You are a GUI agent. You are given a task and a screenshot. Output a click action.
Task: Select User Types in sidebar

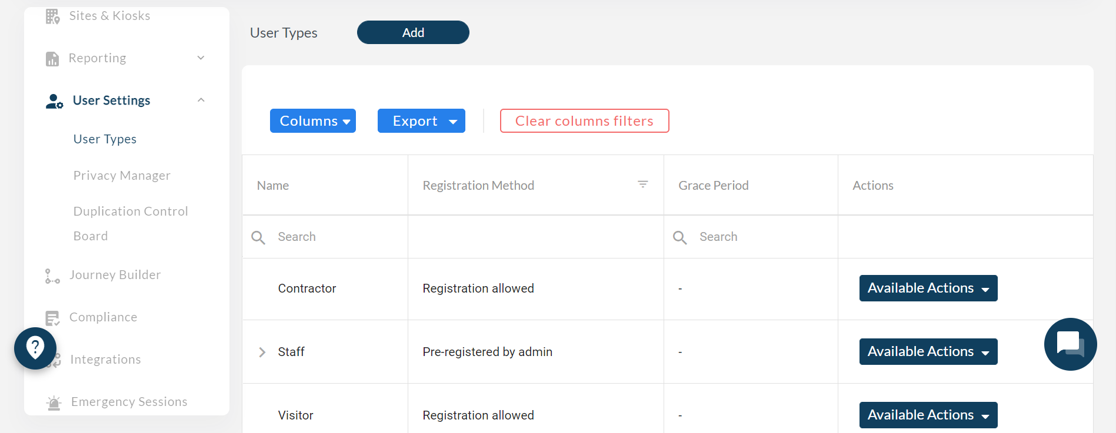tap(105, 139)
